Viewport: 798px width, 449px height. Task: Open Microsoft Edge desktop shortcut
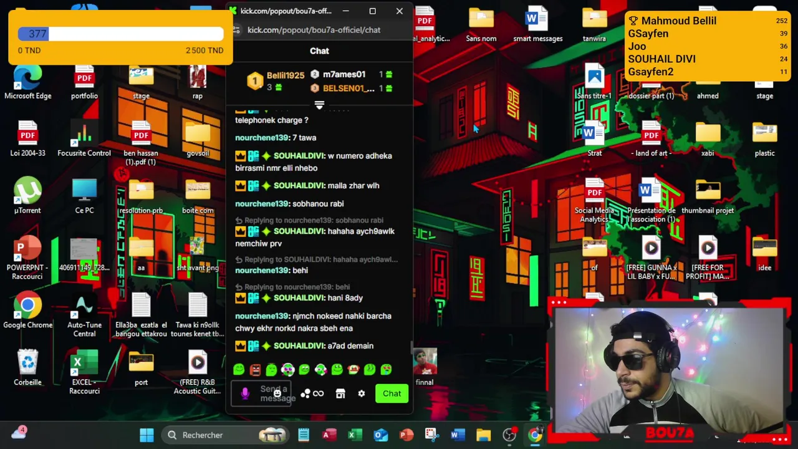point(27,83)
